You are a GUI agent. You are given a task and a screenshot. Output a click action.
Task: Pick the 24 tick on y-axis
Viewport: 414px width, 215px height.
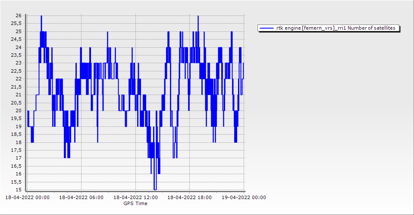(x=19, y=47)
